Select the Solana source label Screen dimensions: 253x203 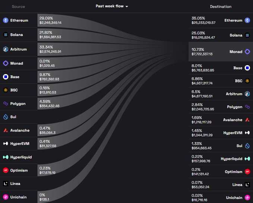coord(17,35)
